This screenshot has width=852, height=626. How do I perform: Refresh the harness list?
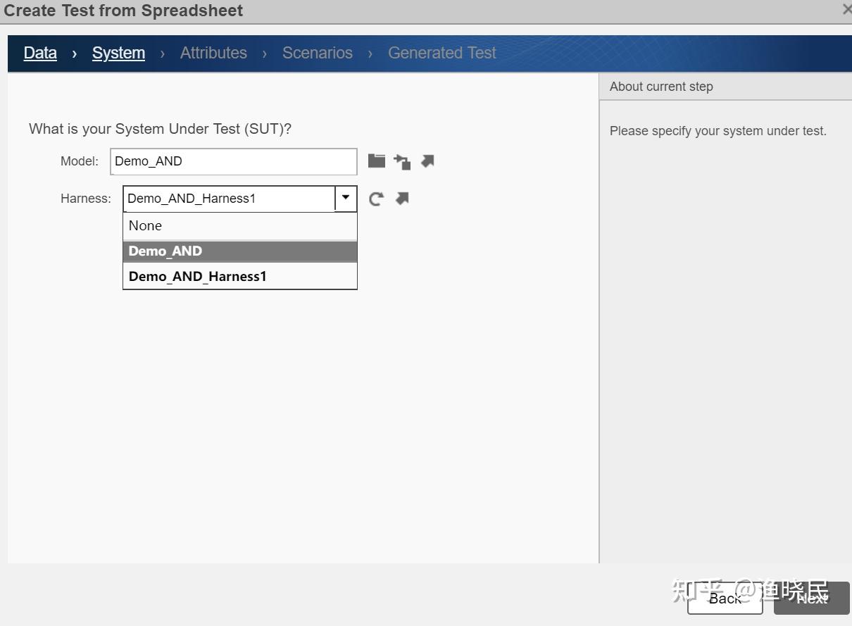(376, 198)
